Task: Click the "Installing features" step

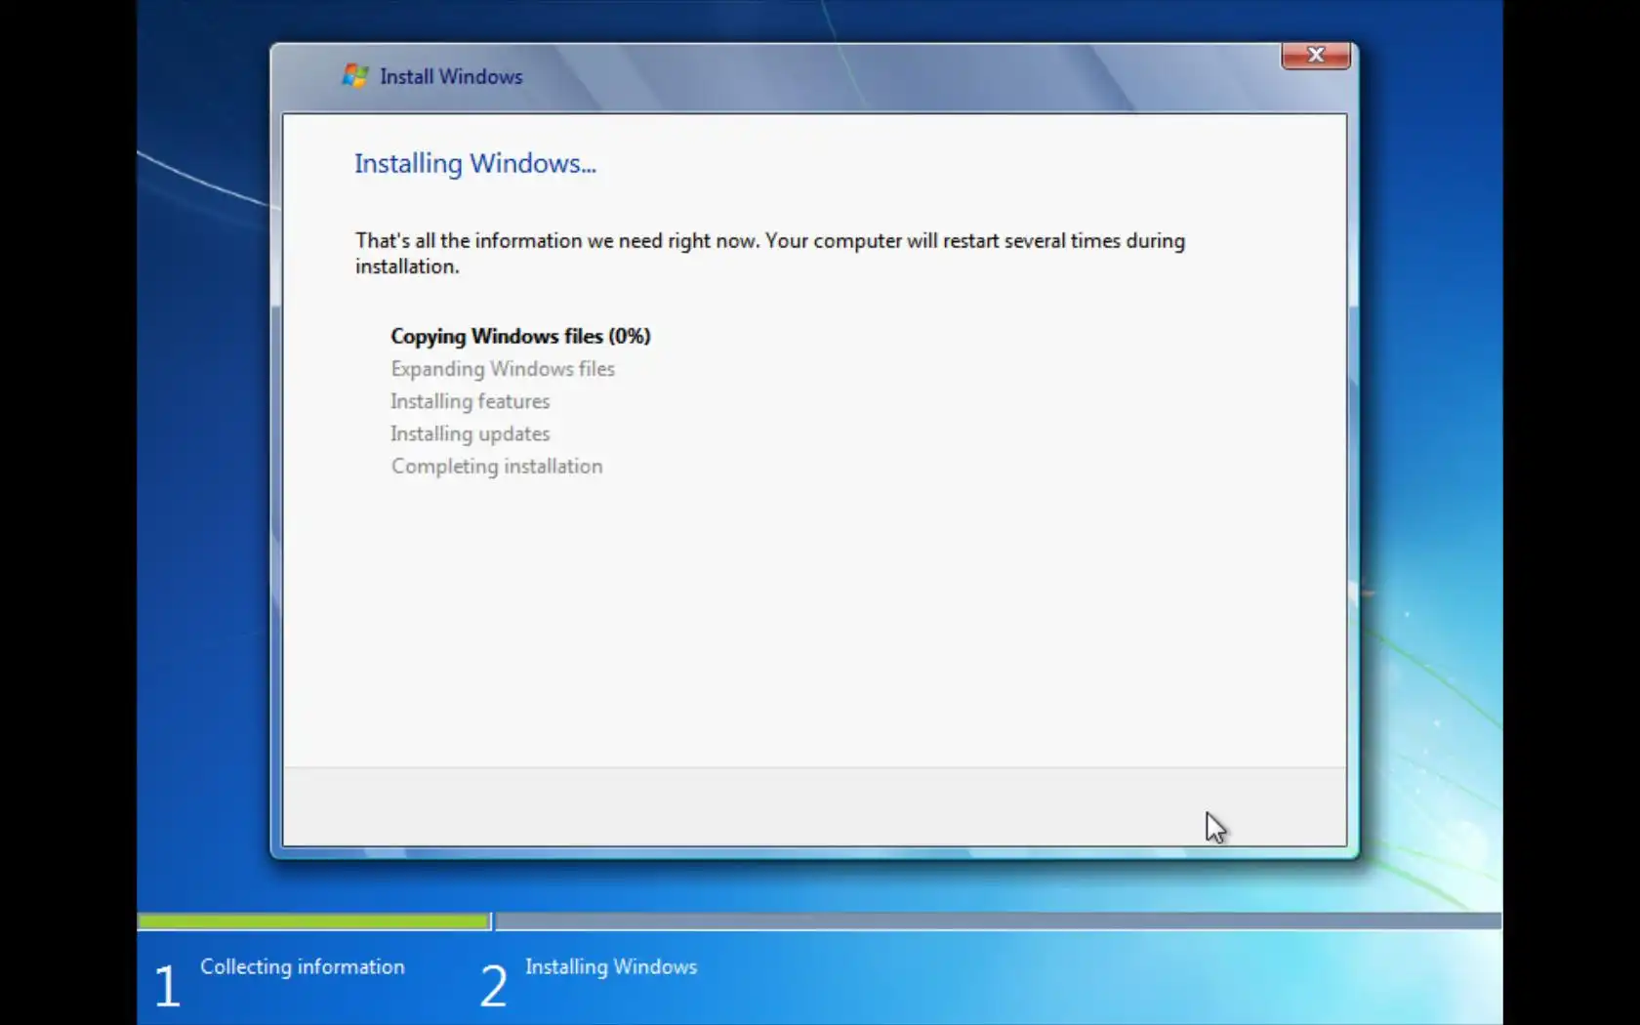Action: point(471,401)
